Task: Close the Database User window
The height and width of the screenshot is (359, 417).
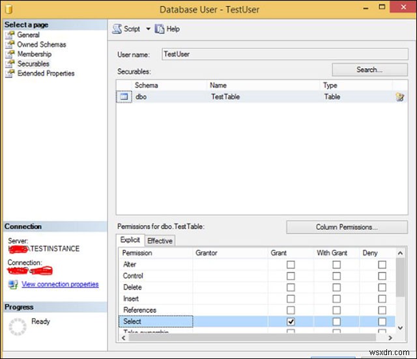Action: pos(403,7)
